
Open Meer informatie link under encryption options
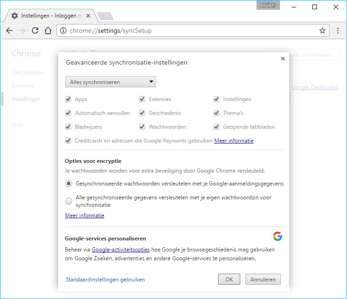coord(85,215)
